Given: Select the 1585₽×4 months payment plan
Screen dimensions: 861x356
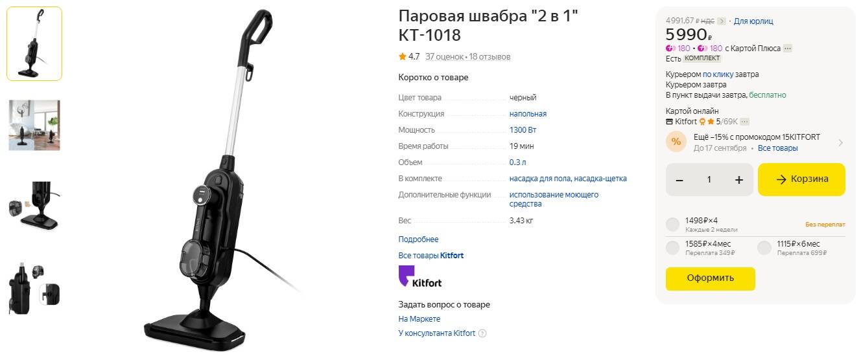Looking at the screenshot, I should coord(673,247).
